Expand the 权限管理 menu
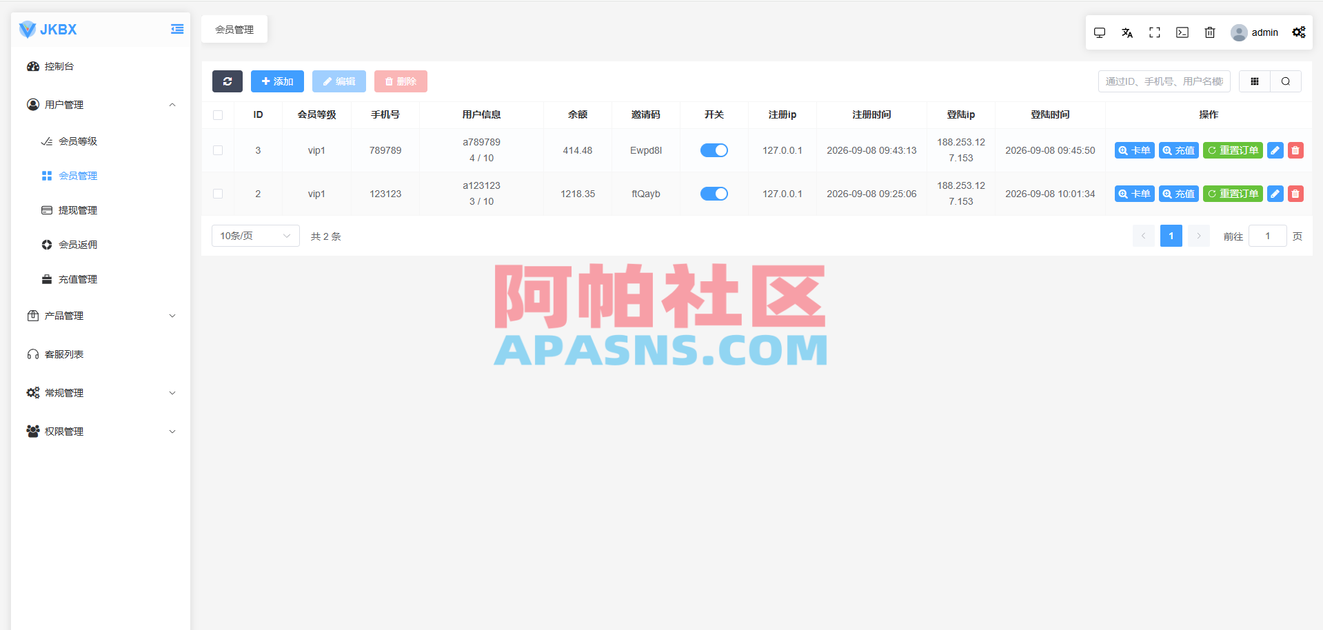Viewport: 1323px width, 630px height. (101, 431)
